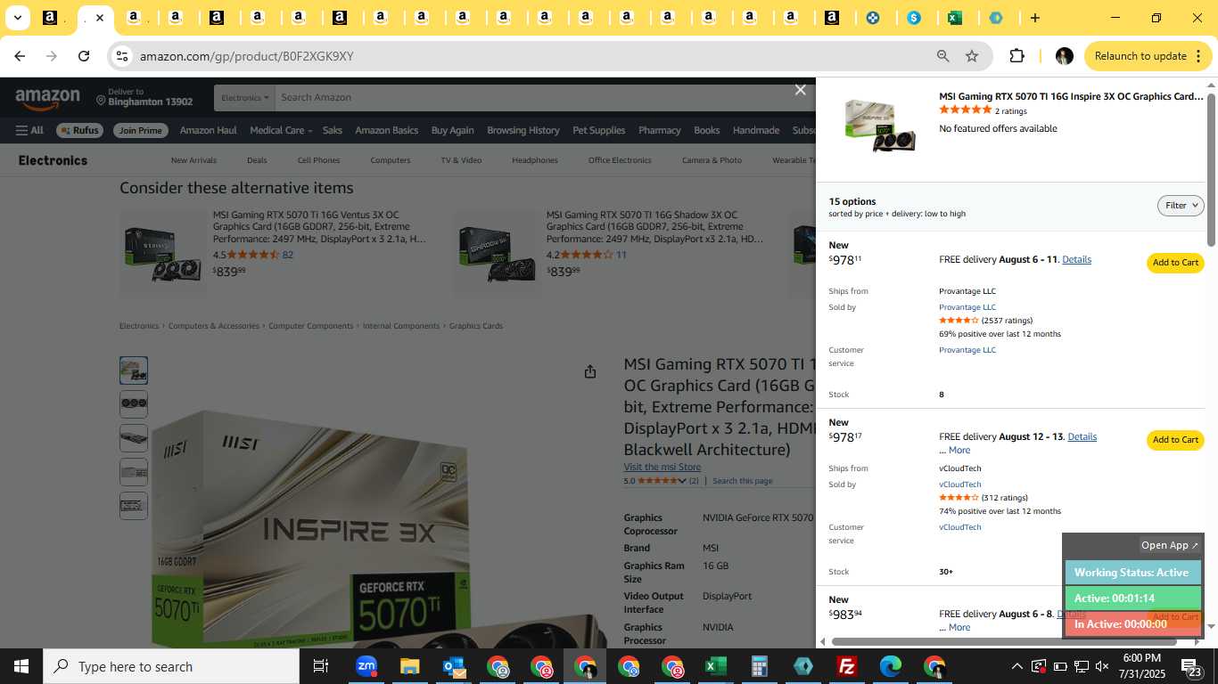This screenshot has height=684, width=1218.
Task: Switch to the blue S icon browser tab
Action: coord(914,18)
